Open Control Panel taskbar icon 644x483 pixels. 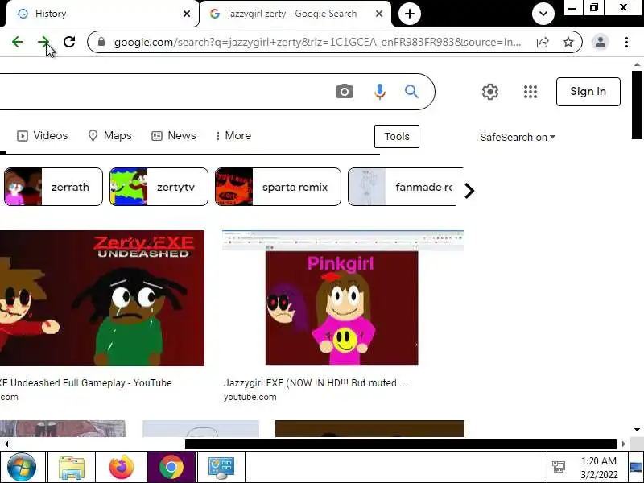click(x=221, y=467)
